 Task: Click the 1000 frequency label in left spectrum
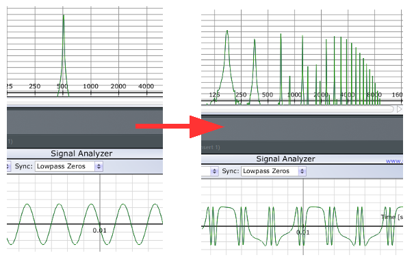click(90, 86)
